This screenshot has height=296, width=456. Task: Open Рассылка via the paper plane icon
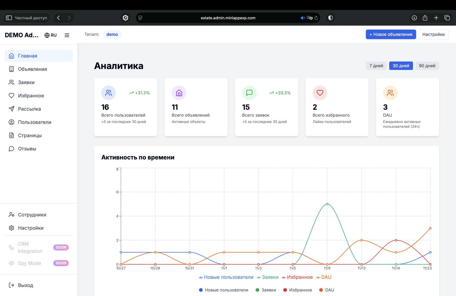(11, 109)
